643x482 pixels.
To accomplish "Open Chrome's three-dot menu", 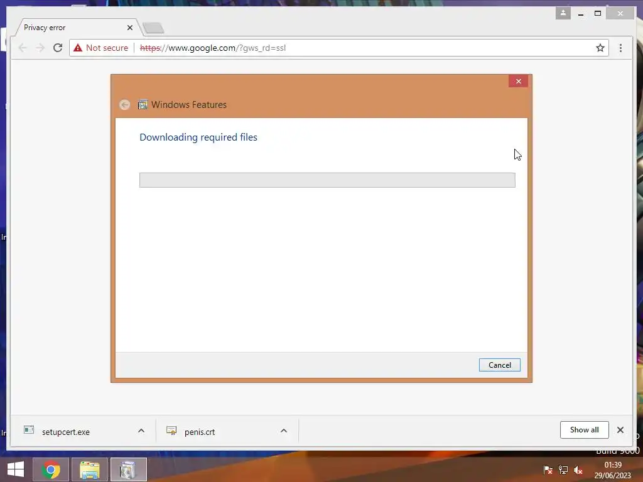I will click(620, 48).
